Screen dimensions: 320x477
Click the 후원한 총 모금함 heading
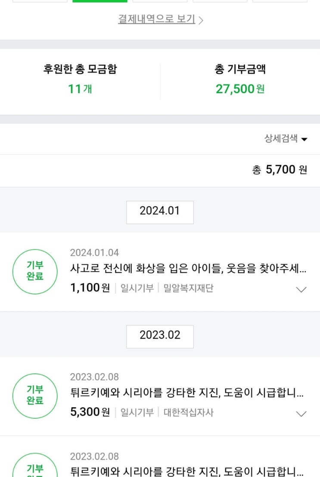pos(80,69)
